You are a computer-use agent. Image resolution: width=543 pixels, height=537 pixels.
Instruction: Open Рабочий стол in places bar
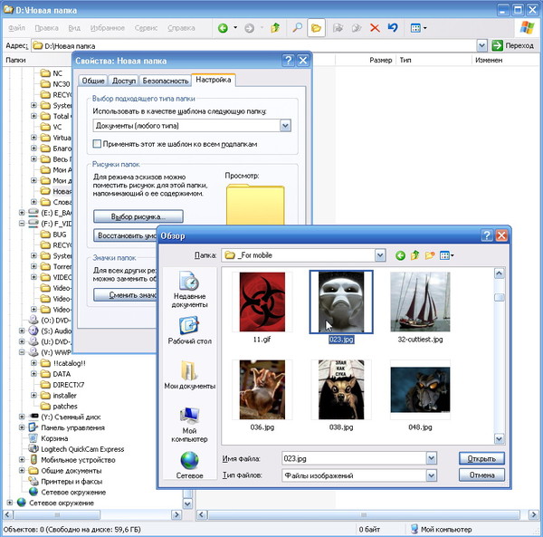(x=189, y=331)
